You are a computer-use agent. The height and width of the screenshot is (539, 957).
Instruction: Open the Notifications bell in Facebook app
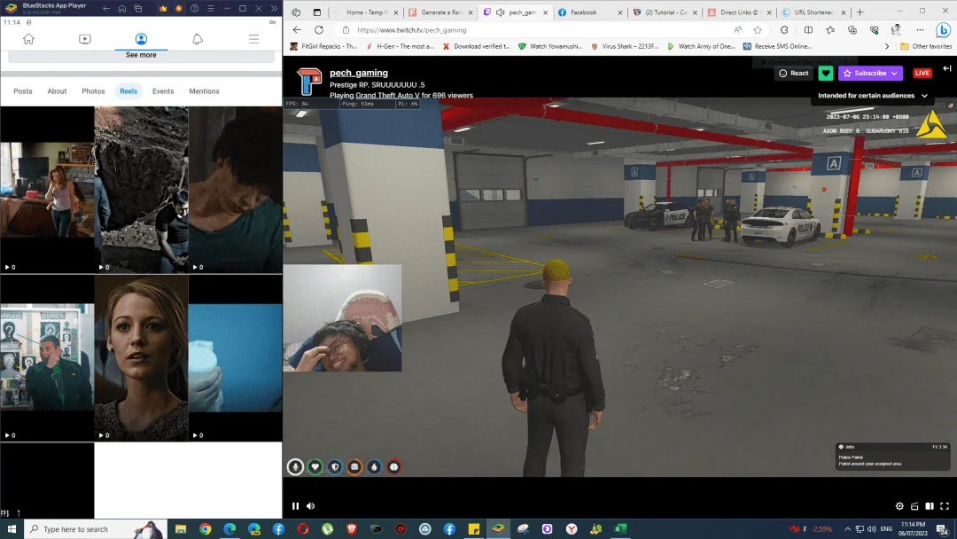click(197, 39)
